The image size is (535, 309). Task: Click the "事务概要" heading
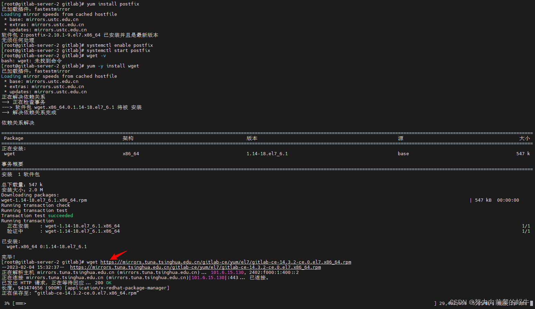(x=12, y=164)
